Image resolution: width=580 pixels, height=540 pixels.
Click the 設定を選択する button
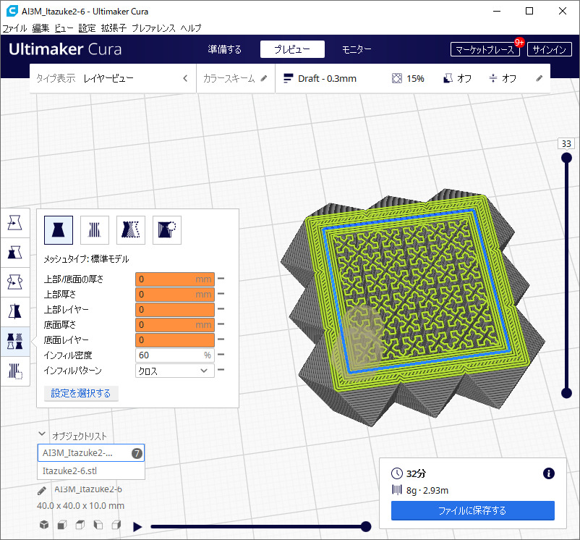(81, 393)
